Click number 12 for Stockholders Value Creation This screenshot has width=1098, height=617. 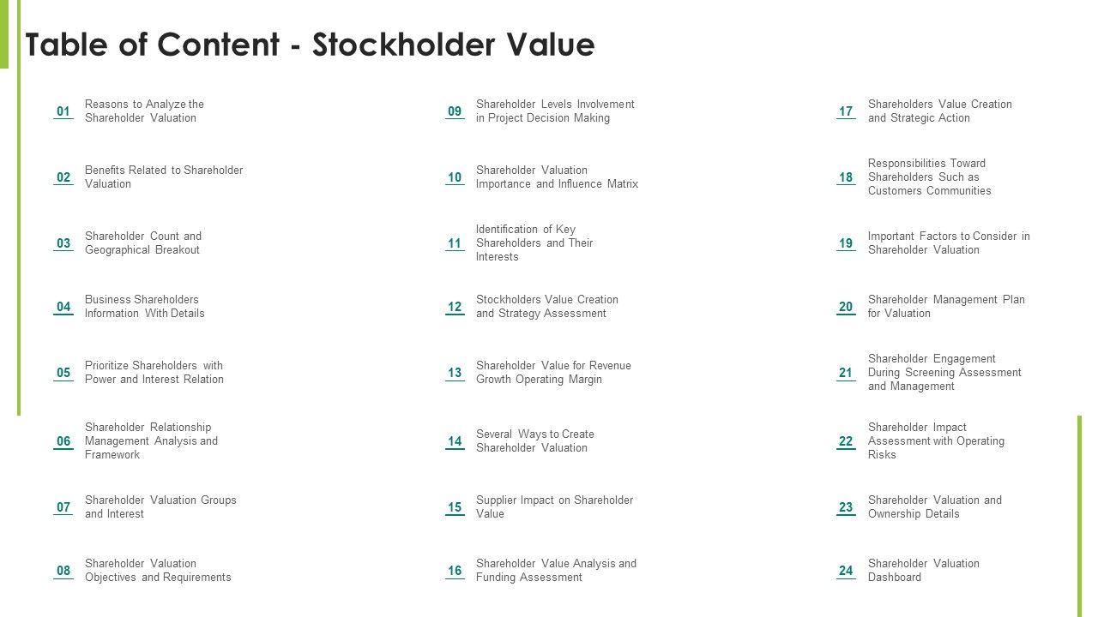click(x=455, y=307)
